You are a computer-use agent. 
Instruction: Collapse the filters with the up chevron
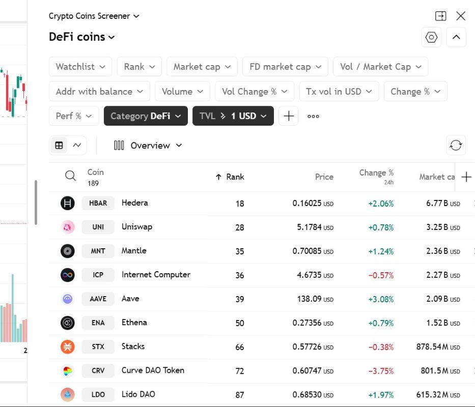(456, 37)
